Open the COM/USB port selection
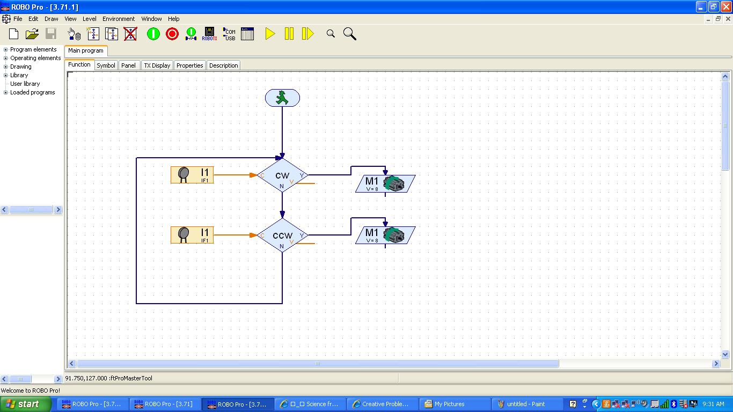733x412 pixels. point(229,33)
